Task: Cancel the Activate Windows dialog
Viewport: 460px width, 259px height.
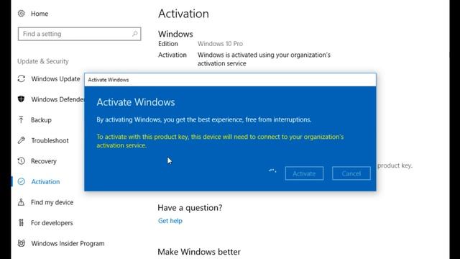Action: pos(351,173)
